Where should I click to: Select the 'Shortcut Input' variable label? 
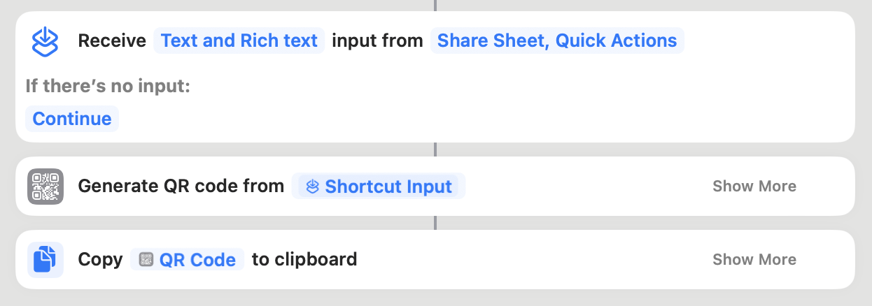[388, 187]
